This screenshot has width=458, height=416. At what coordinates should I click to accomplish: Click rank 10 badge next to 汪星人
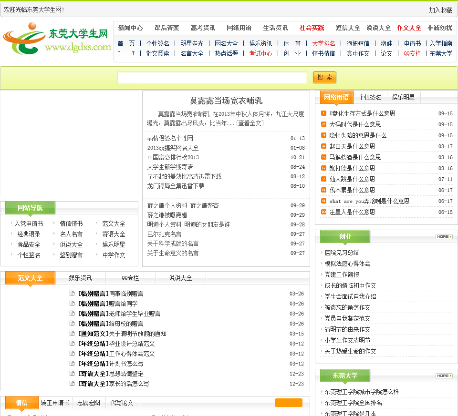[323, 212]
